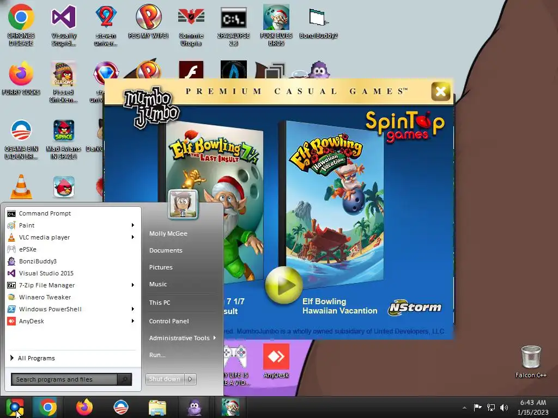Click the SpinTop games logo
Viewport: 558px width, 418px height.
tap(405, 127)
